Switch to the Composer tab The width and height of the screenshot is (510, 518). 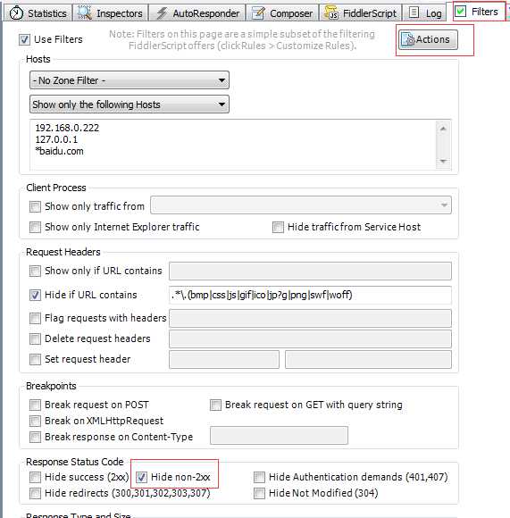282,13
